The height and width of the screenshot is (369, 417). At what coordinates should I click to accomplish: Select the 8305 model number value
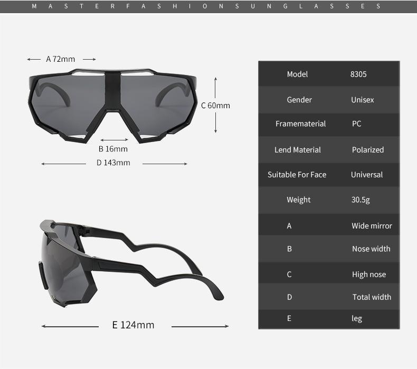point(358,74)
